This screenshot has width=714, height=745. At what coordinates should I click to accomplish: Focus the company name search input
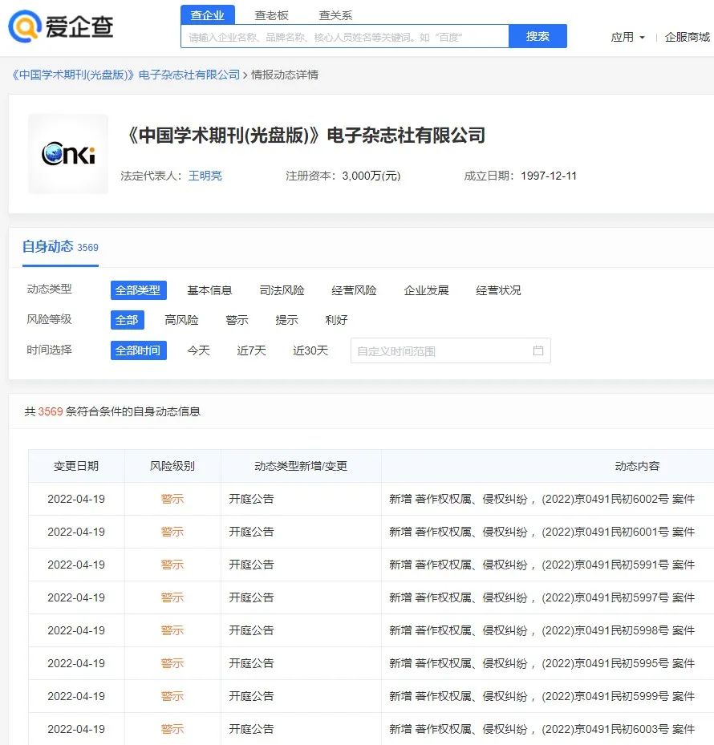345,36
